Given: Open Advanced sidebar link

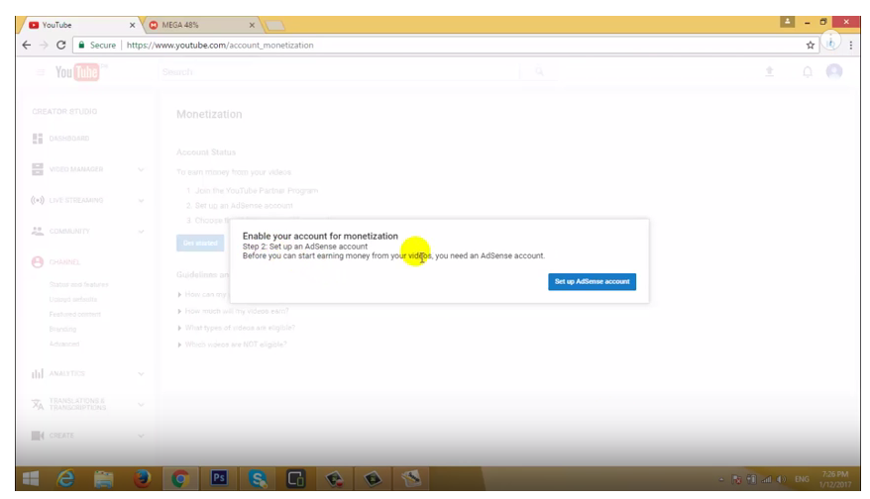Looking at the screenshot, I should (x=64, y=345).
